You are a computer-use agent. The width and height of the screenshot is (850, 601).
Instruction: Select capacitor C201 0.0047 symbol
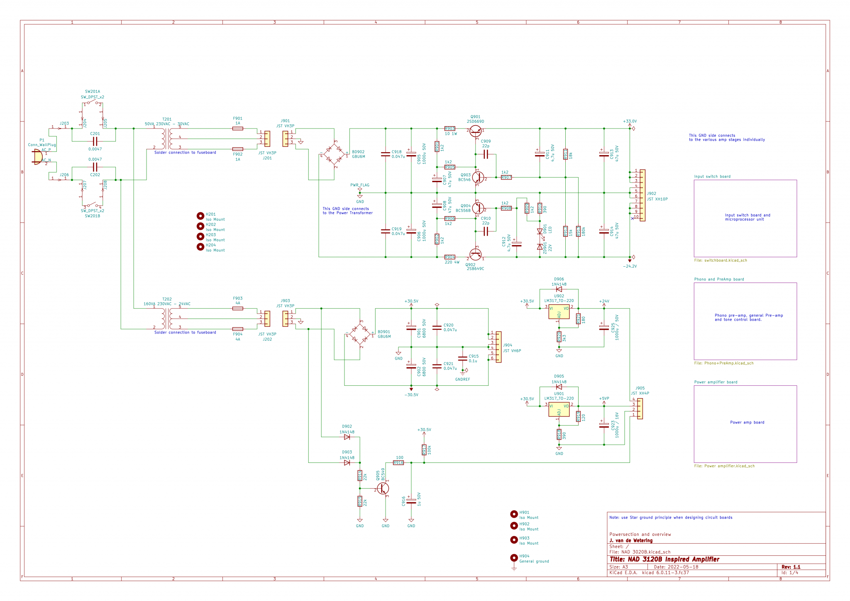[x=95, y=141]
